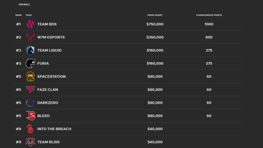The image size is (263, 148).
Task: Open the Team BDS team name link
Action: [x=47, y=24]
